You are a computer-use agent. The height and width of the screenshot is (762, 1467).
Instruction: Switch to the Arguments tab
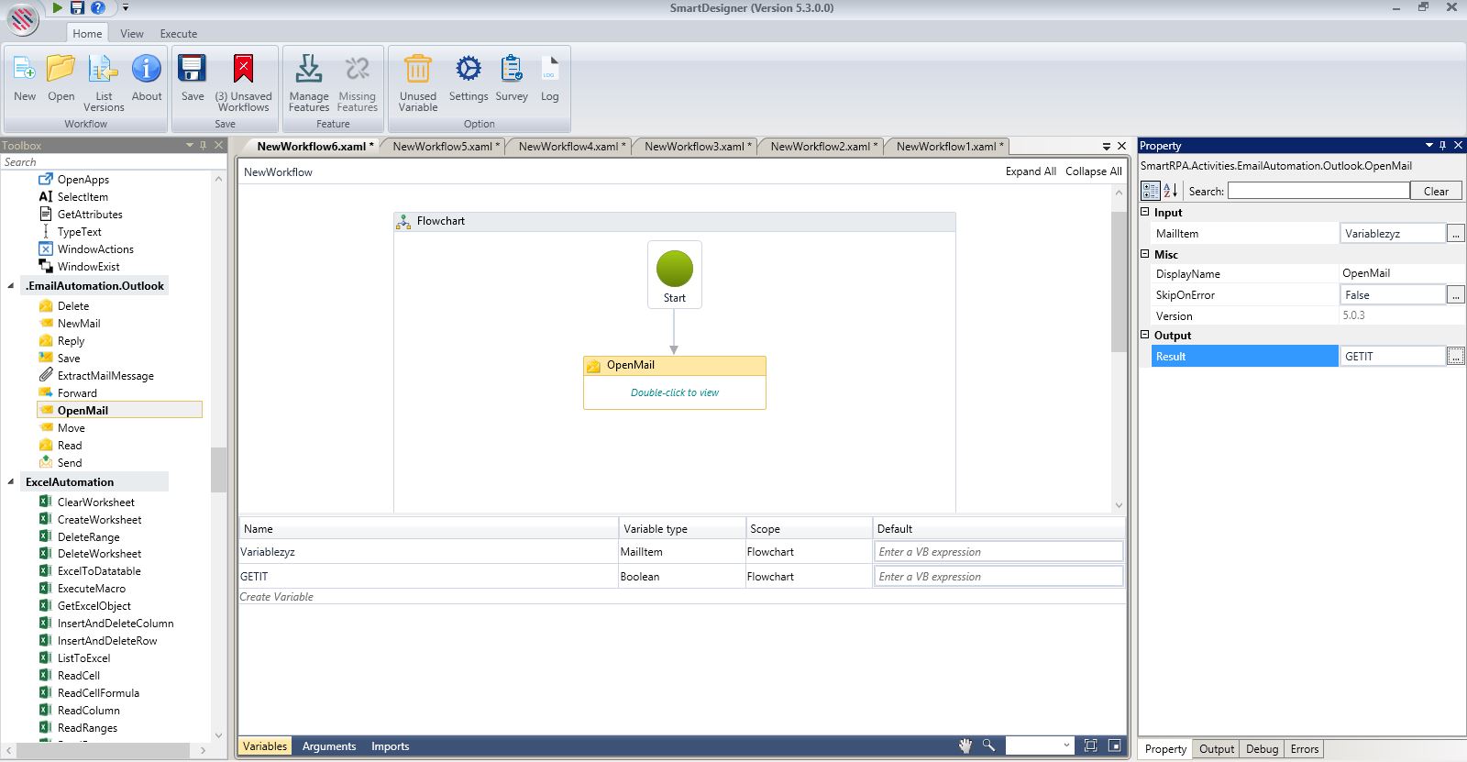pyautogui.click(x=329, y=746)
